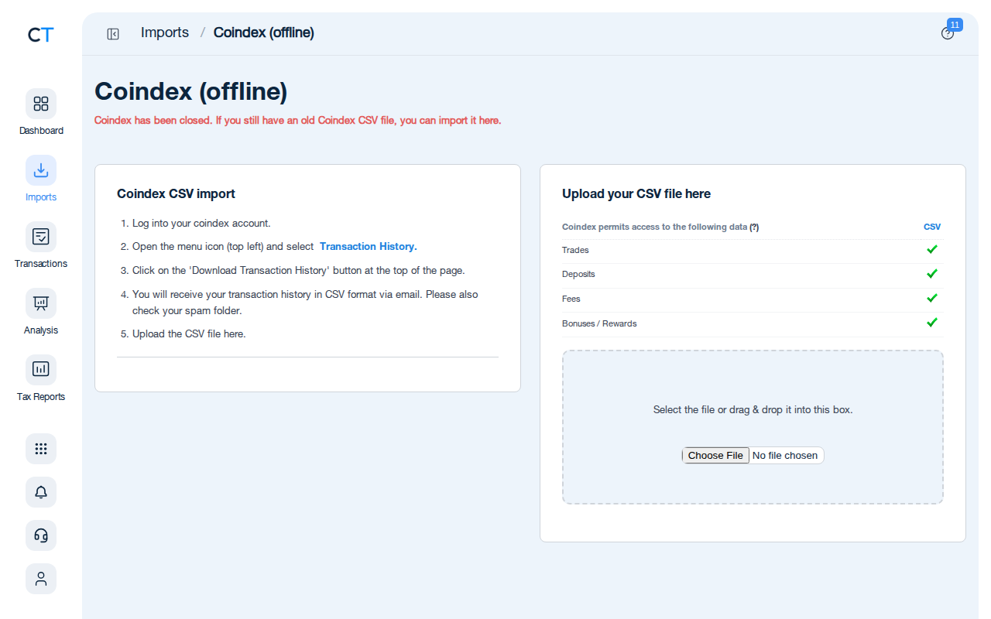Click the red 'Coindex has been closed' notice

pyautogui.click(x=298, y=121)
